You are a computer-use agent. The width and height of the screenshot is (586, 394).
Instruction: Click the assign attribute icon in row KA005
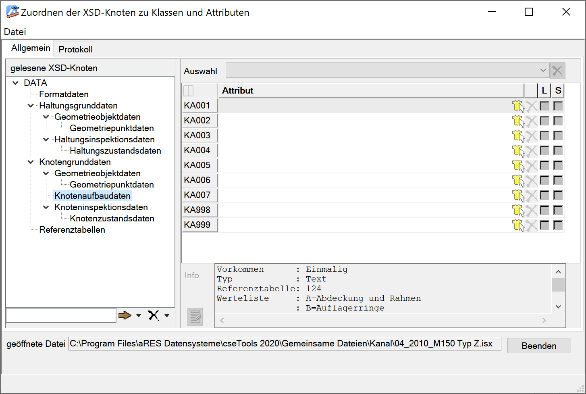tap(518, 166)
